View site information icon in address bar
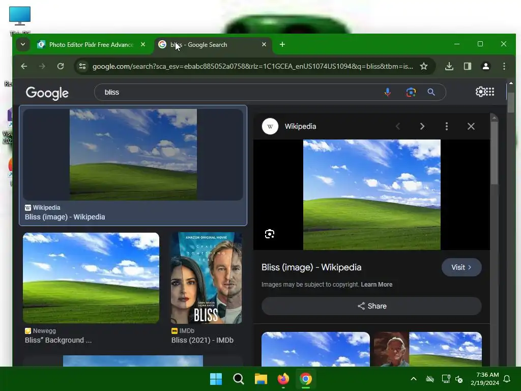 (x=82, y=66)
